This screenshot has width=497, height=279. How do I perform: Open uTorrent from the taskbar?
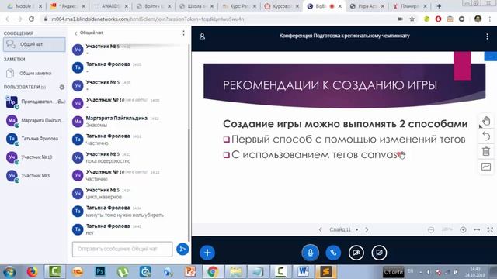123,272
